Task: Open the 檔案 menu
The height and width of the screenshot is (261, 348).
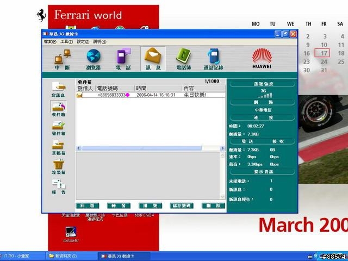Action: coord(50,42)
